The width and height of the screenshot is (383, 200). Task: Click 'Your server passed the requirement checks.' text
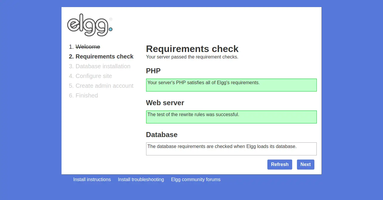coord(192,57)
